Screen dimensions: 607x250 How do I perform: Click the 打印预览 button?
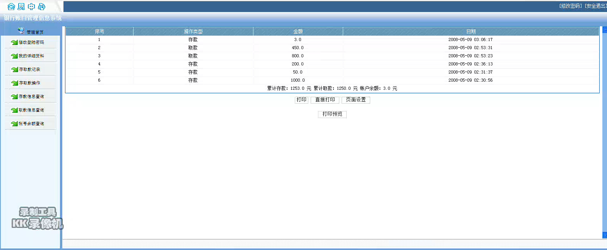point(332,114)
